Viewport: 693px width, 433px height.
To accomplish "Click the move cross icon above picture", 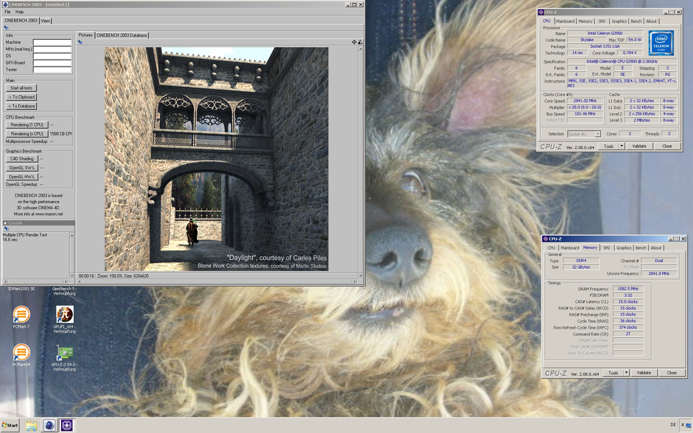I will point(354,42).
